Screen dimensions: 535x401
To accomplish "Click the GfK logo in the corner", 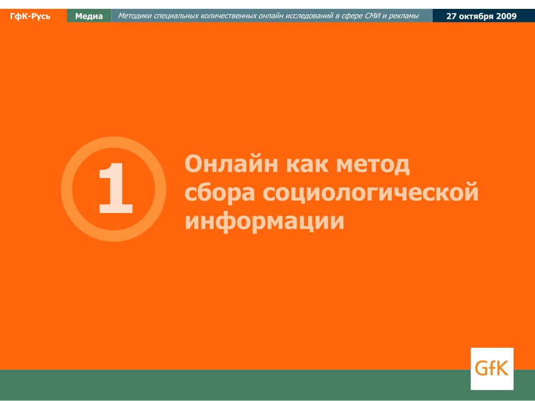I will [x=492, y=369].
